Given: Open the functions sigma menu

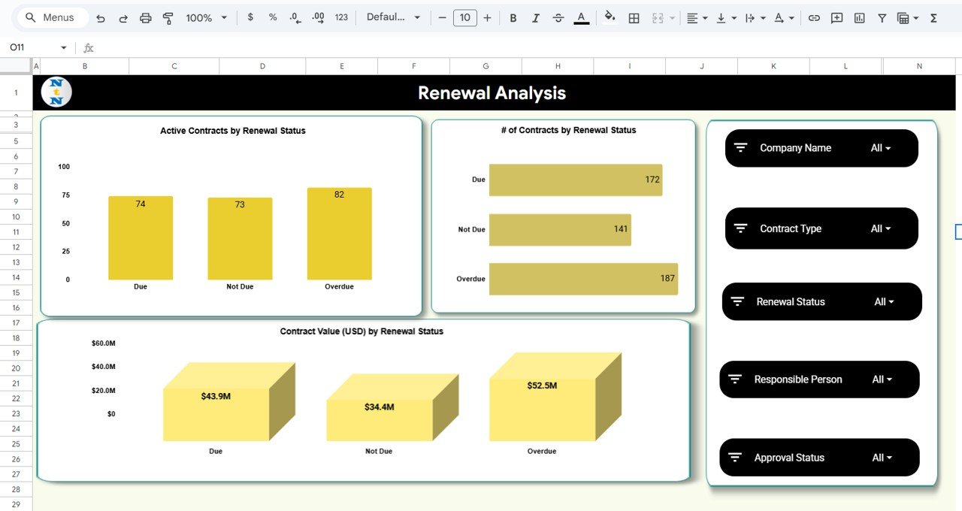Looking at the screenshot, I should (x=933, y=17).
